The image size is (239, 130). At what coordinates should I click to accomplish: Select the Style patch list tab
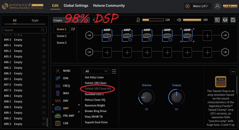click(x=35, y=20)
